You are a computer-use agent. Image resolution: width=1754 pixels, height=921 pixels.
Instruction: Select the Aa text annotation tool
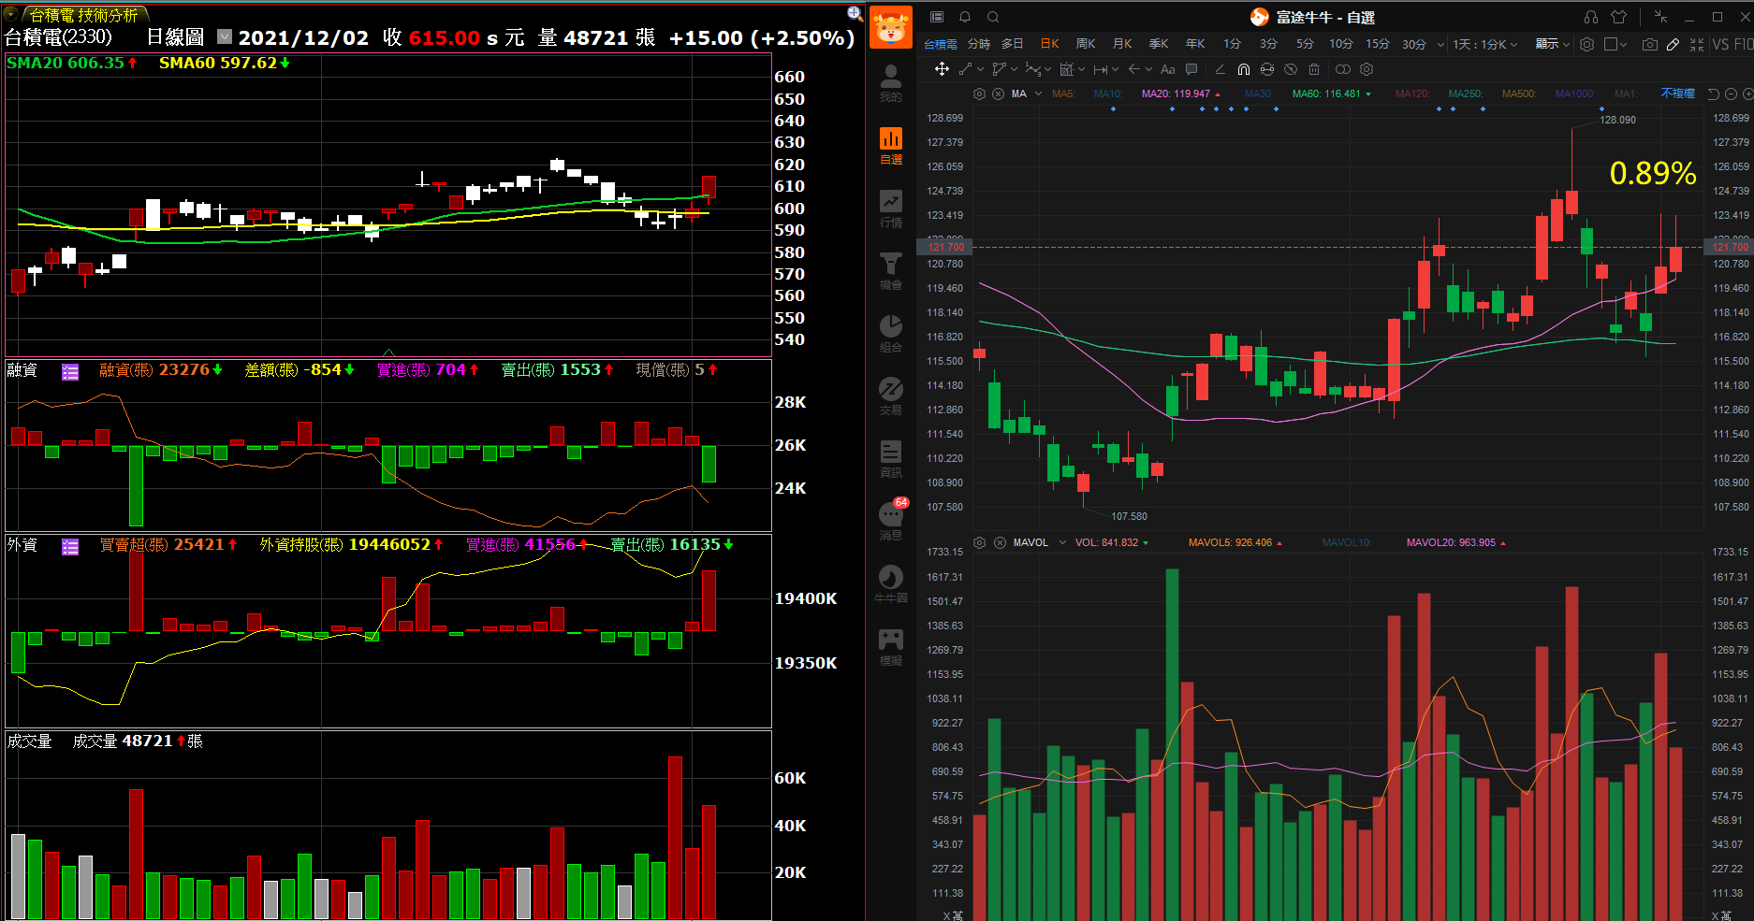(1167, 69)
